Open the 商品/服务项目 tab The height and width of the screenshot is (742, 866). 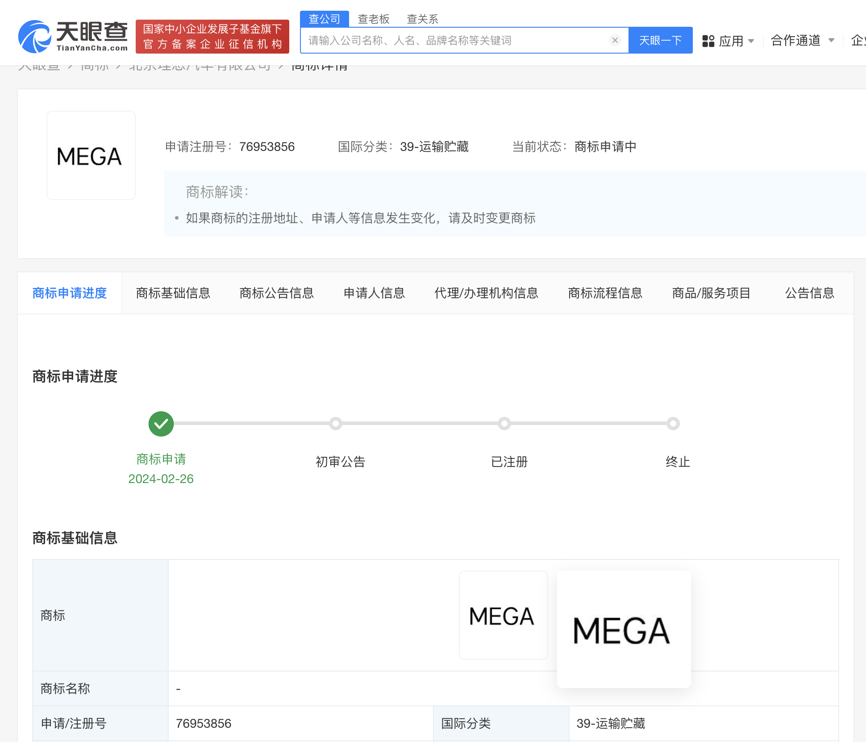coord(711,293)
